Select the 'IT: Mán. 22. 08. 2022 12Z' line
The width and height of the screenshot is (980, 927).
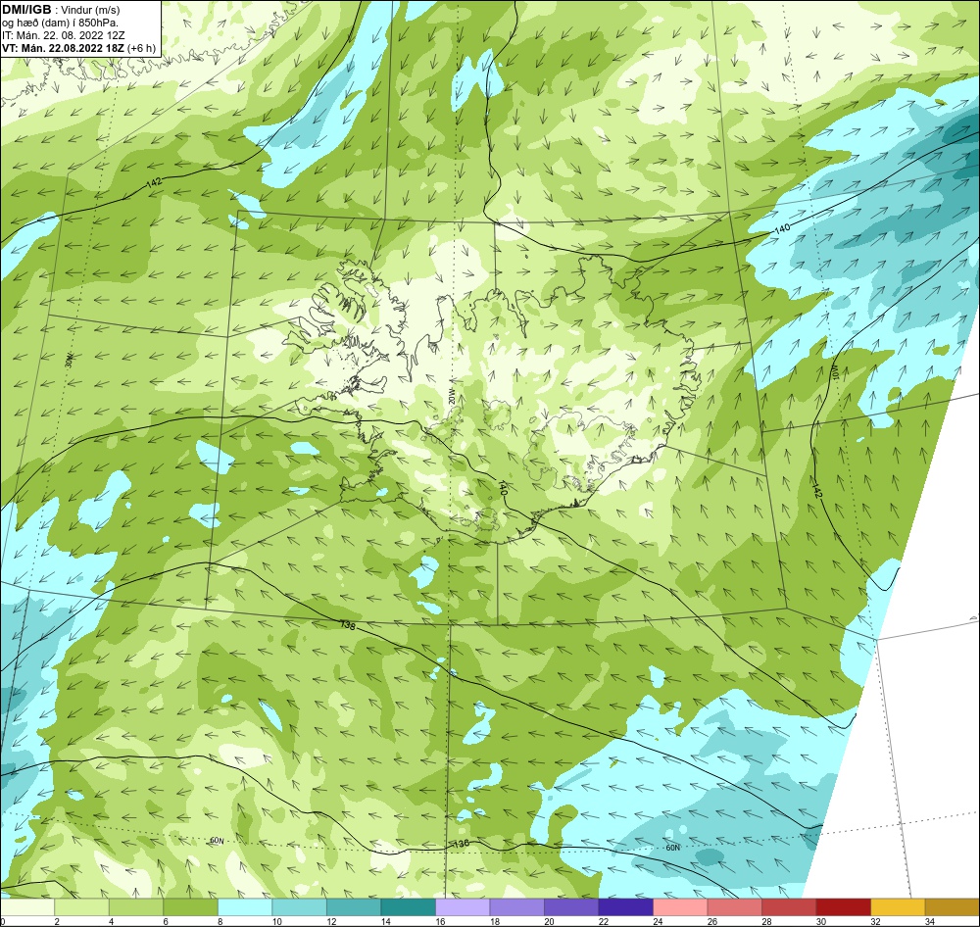coord(63,35)
